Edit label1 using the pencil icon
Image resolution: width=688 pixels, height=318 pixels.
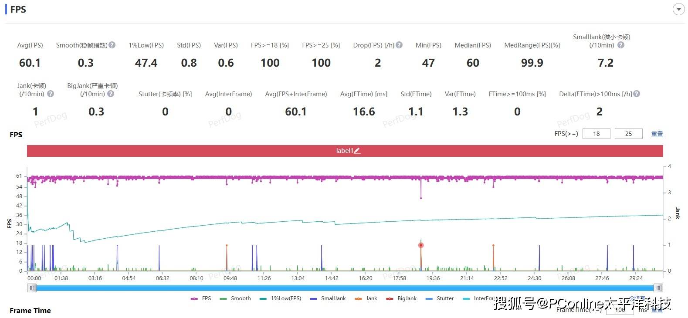click(x=357, y=151)
